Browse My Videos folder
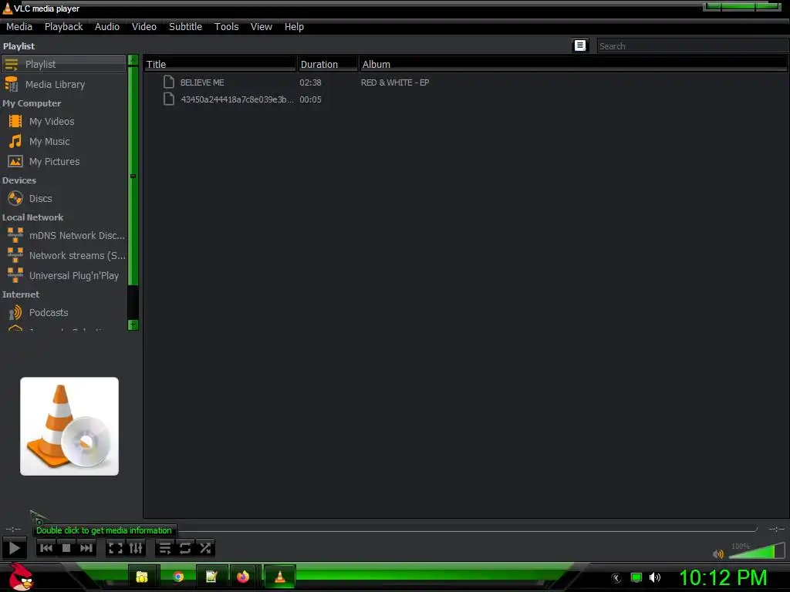790x592 pixels. (63, 121)
